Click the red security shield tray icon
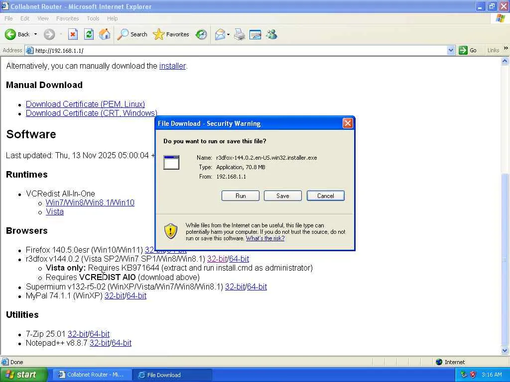Screen dimensions: 510x382 473,375
